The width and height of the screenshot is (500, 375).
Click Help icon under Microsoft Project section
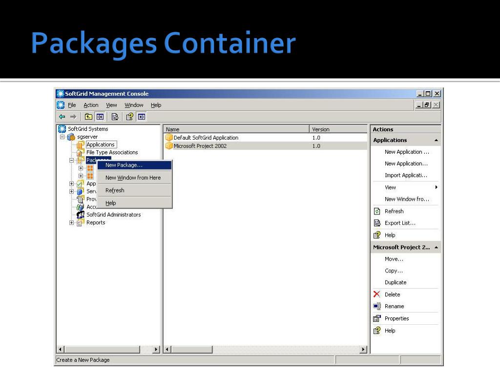click(377, 331)
